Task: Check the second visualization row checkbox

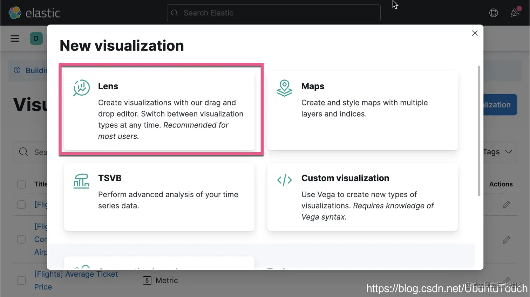Action: pyautogui.click(x=21, y=239)
